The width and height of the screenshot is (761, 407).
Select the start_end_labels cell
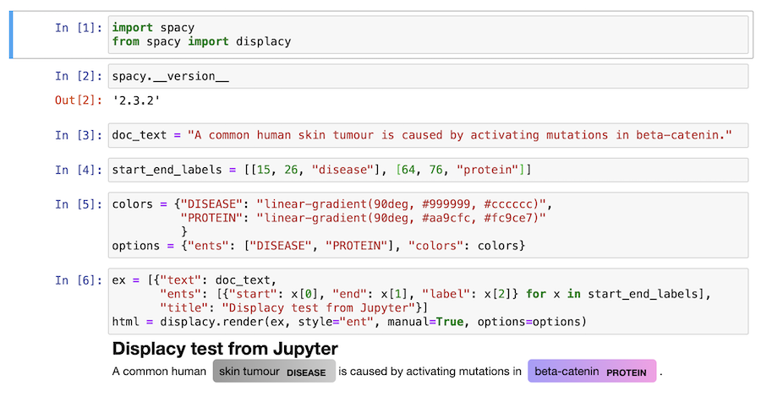coord(428,170)
